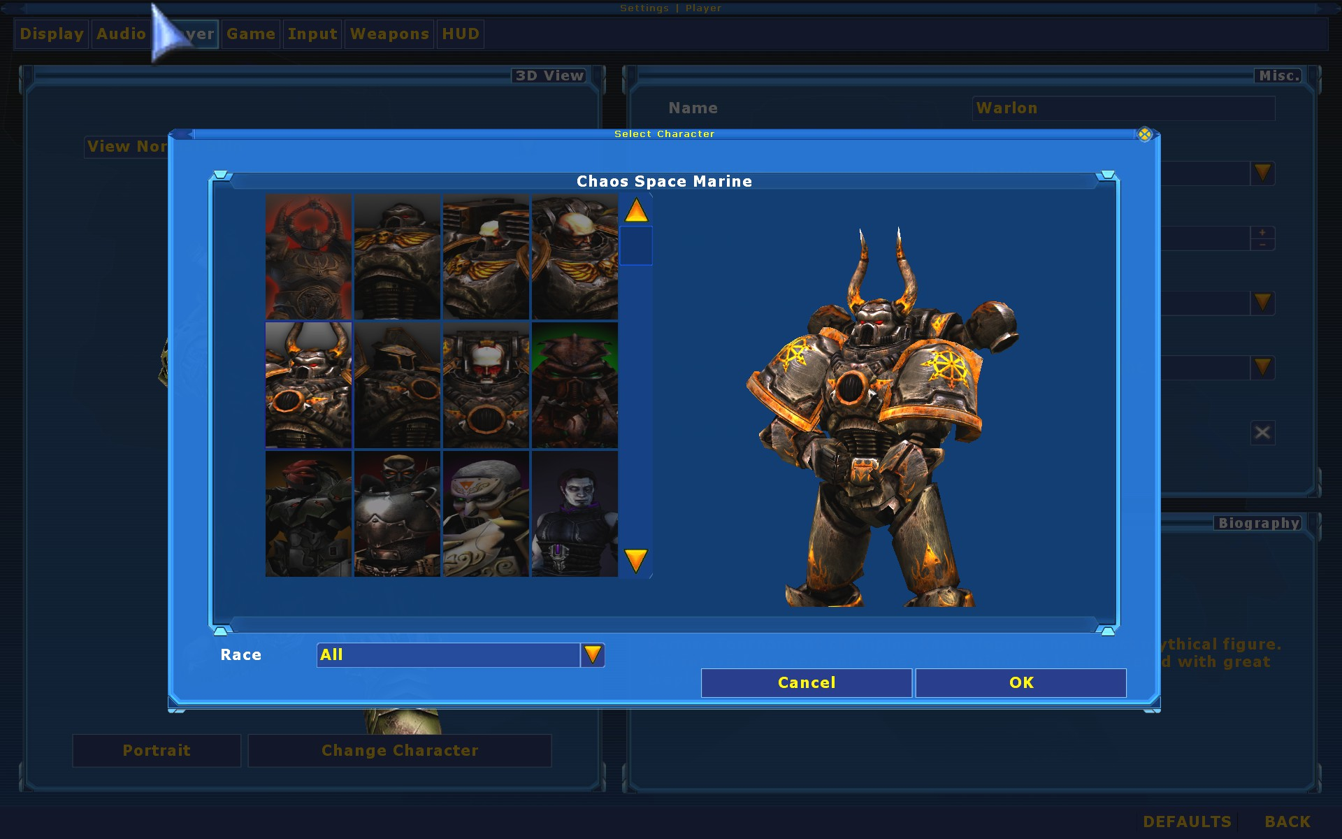Confirm character choice with OK
The height and width of the screenshot is (839, 1342).
[1020, 682]
